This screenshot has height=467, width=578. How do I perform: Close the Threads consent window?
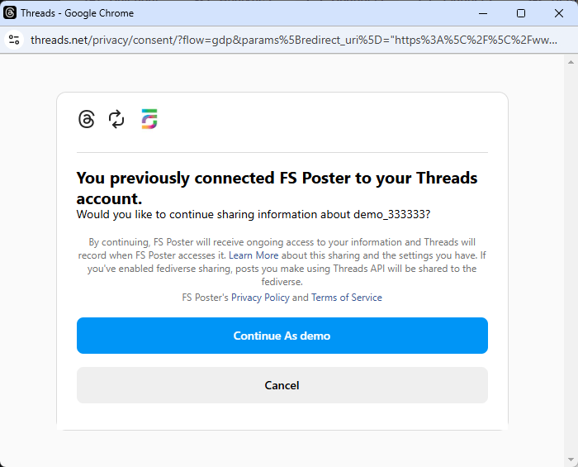559,13
